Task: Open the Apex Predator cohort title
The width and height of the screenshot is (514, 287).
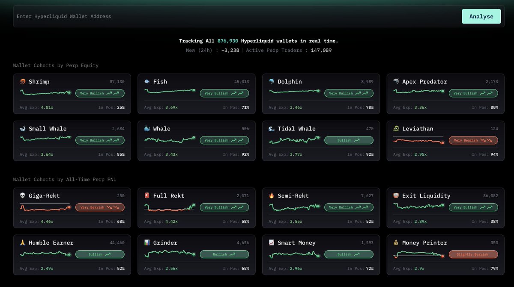Action: tap(424, 82)
